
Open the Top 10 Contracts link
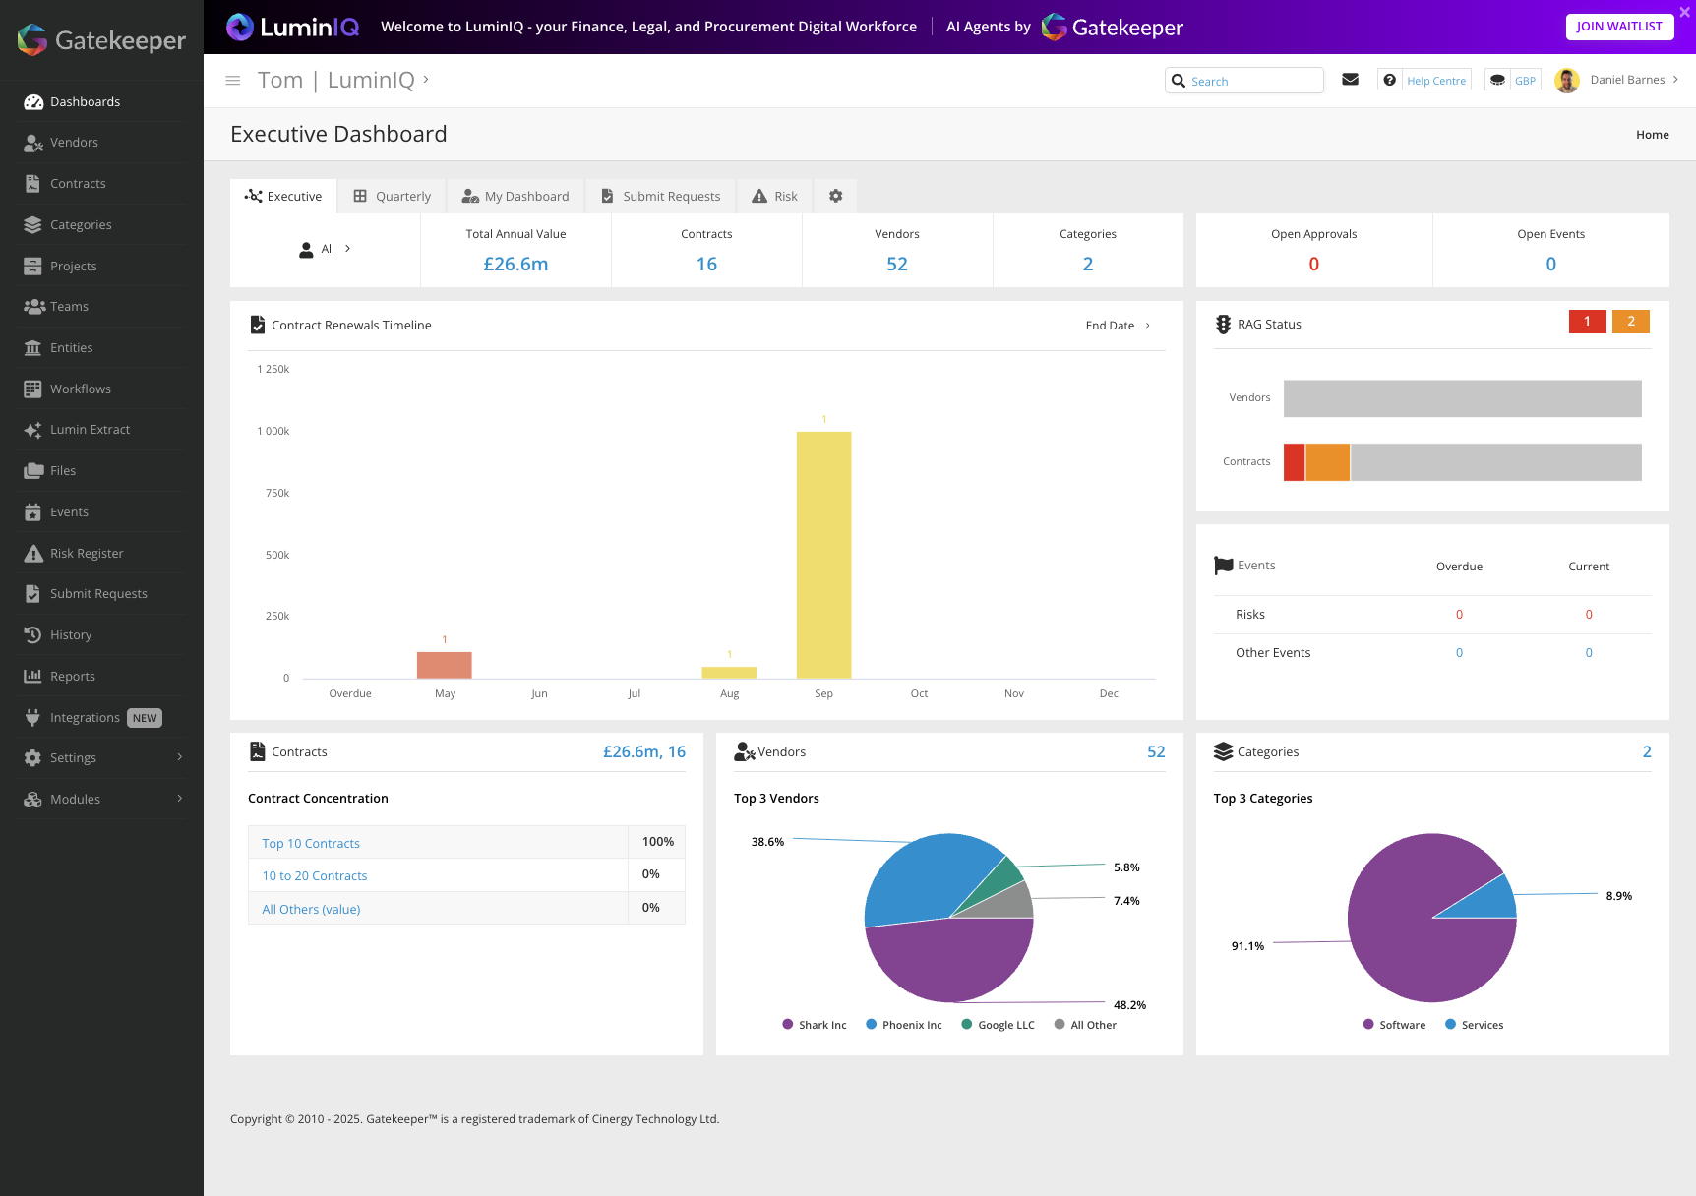[311, 843]
